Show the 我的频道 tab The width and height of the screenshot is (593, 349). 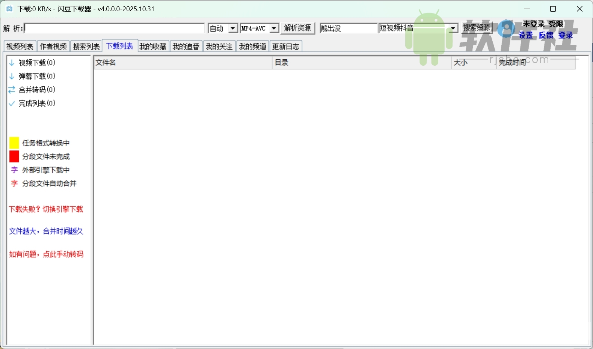[x=252, y=46]
